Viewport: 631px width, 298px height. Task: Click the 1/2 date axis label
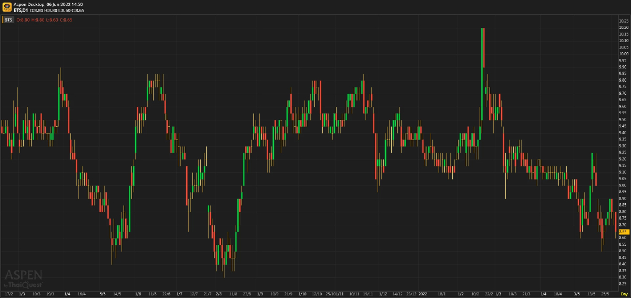coord(461,293)
